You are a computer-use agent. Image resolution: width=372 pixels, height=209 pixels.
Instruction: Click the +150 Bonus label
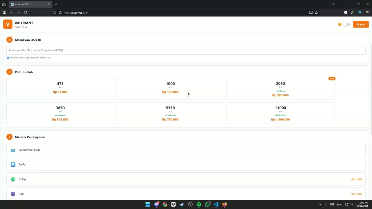click(280, 91)
